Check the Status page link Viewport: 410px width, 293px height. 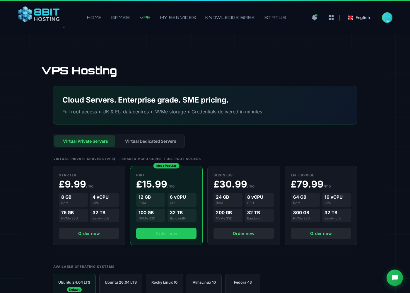[275, 18]
